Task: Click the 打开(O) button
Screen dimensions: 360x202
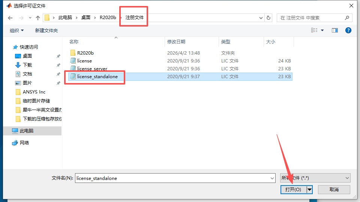Action: [x=293, y=189]
